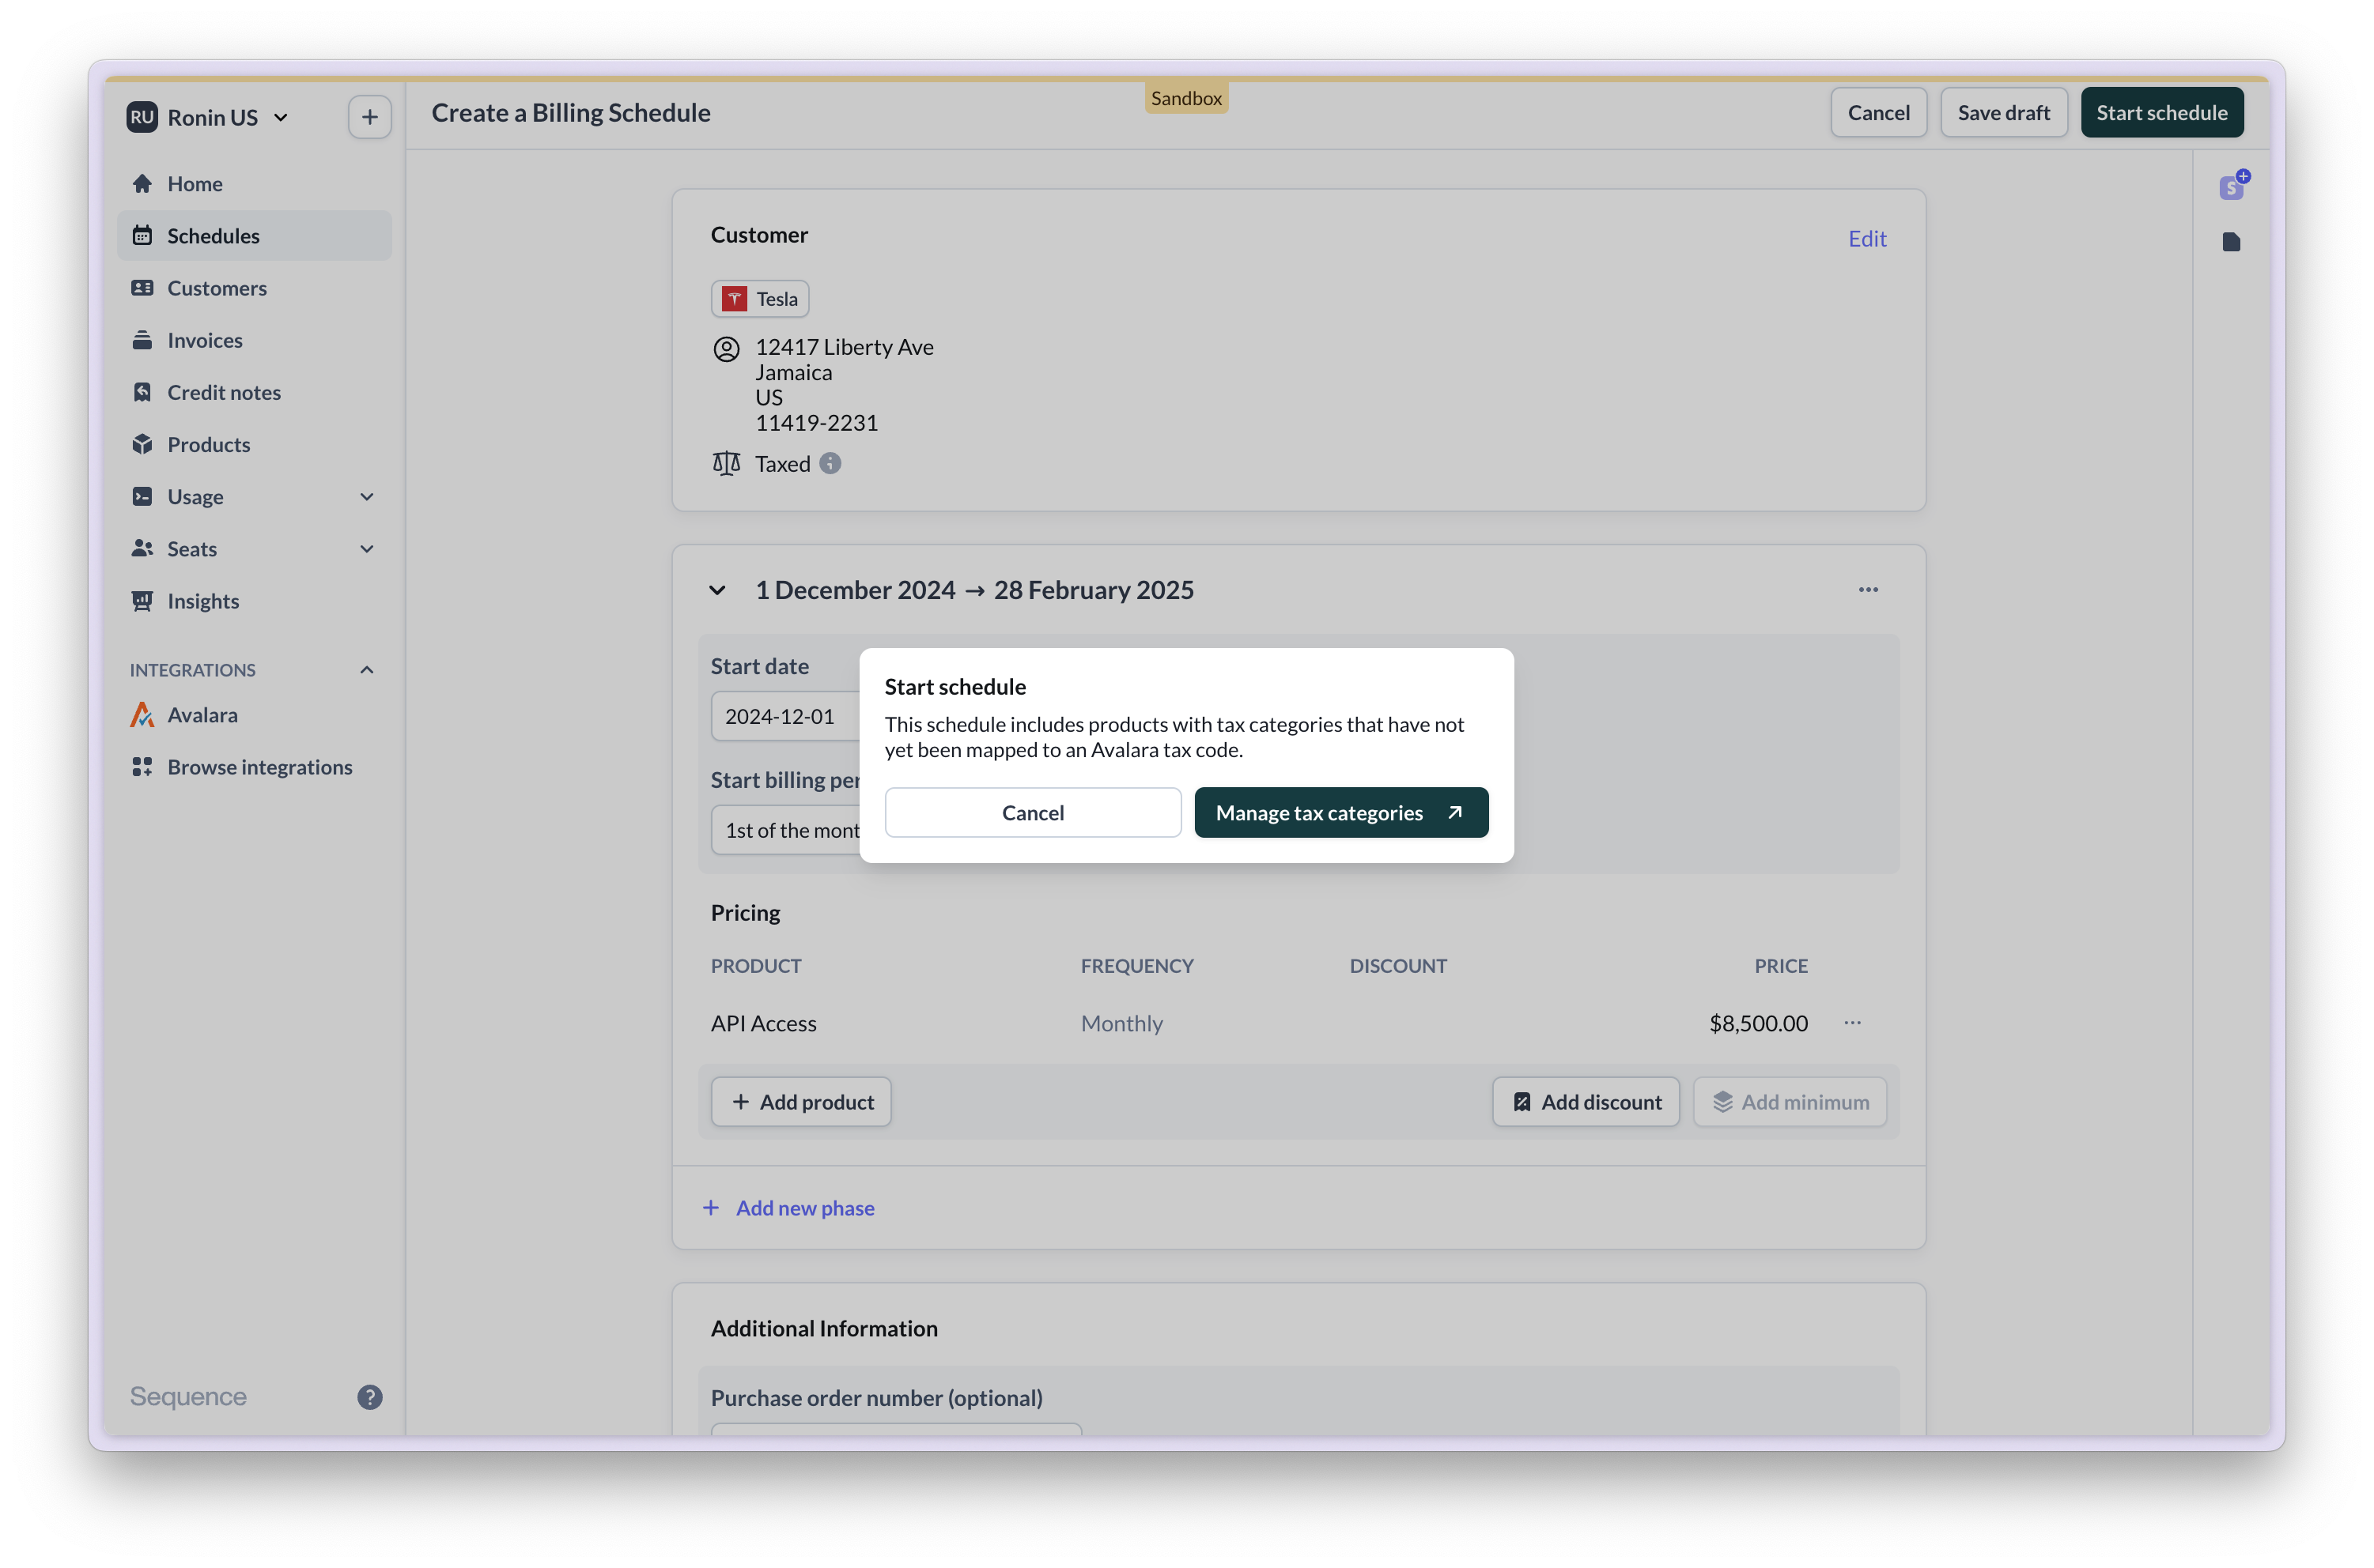Image resolution: width=2374 pixels, height=1568 pixels.
Task: Click the Invoices stack icon
Action: coord(142,340)
